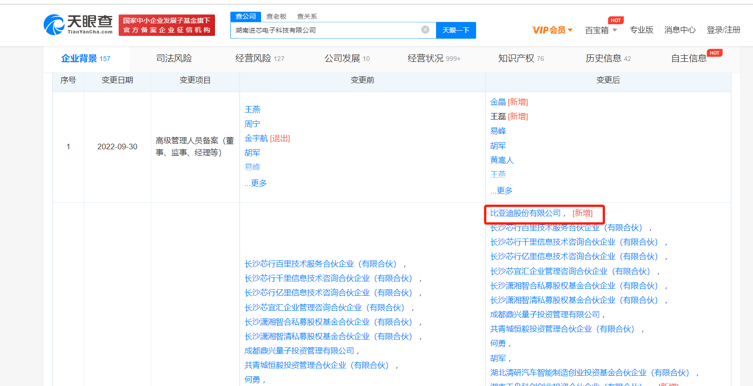Open the VIP会员 dropdown

(552, 30)
